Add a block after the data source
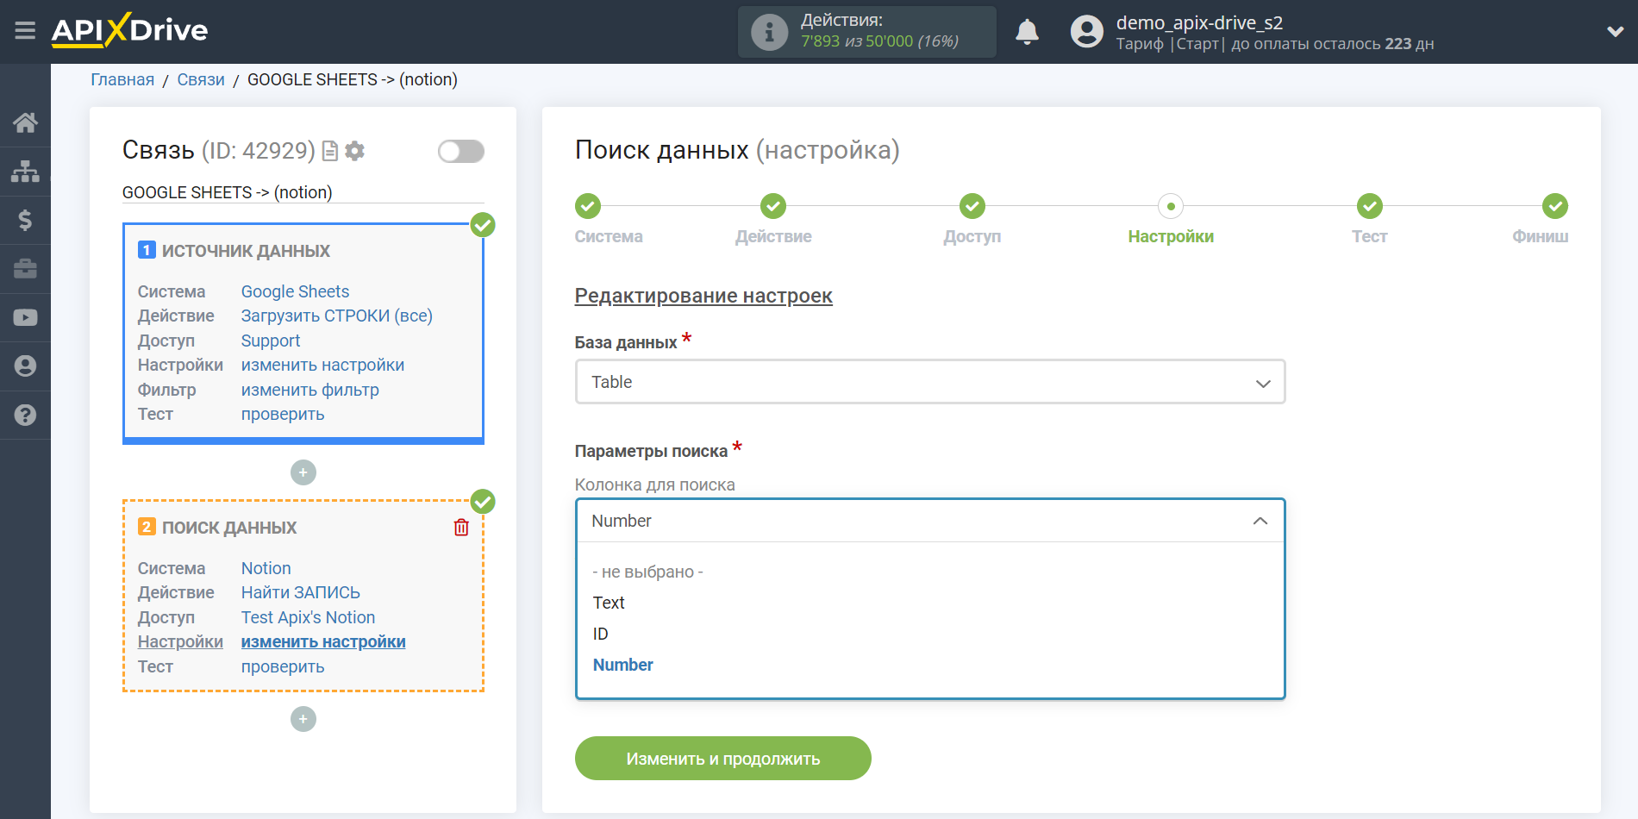 303,472
